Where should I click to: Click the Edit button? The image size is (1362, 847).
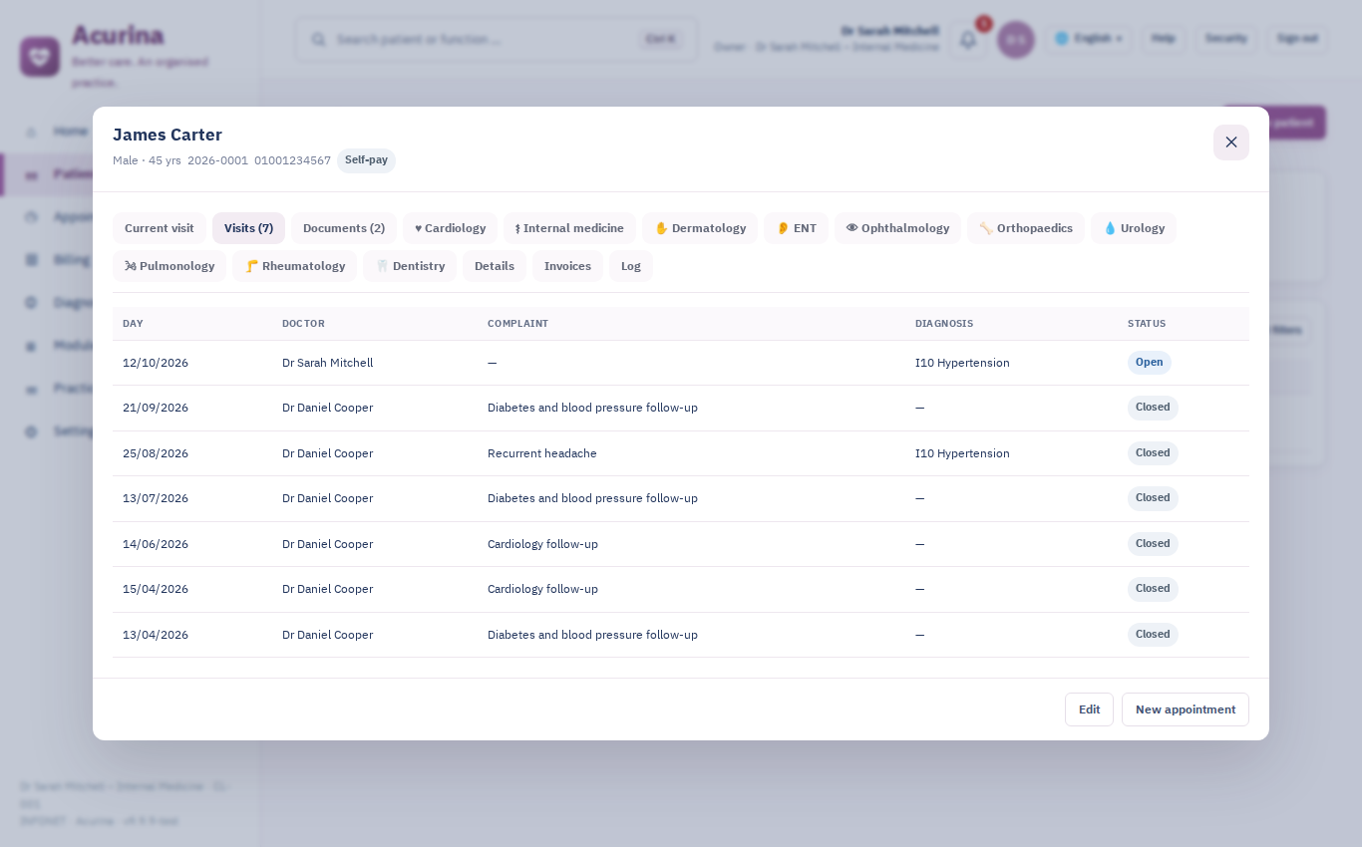(x=1089, y=709)
